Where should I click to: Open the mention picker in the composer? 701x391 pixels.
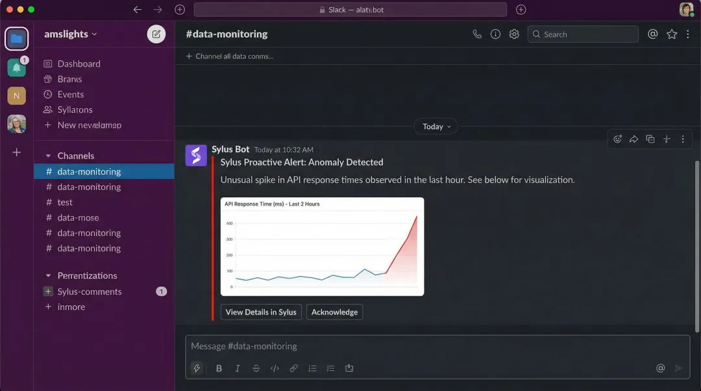(x=660, y=368)
